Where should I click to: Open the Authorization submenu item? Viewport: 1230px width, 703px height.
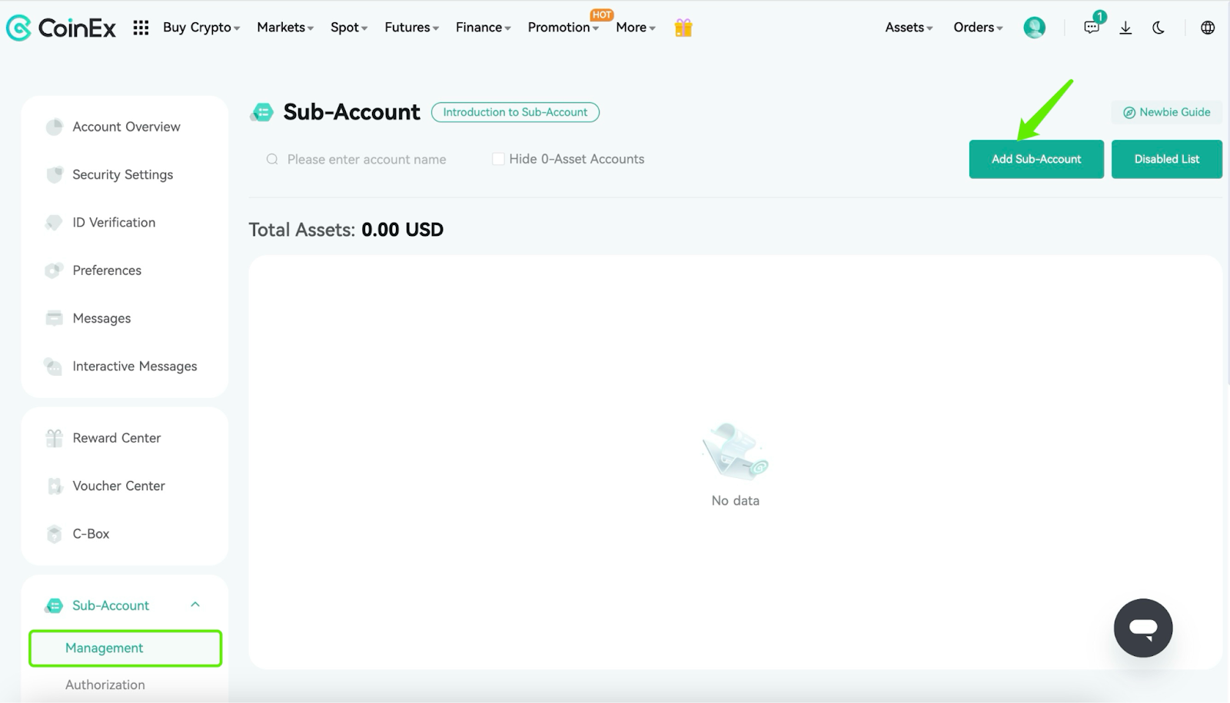(x=105, y=685)
